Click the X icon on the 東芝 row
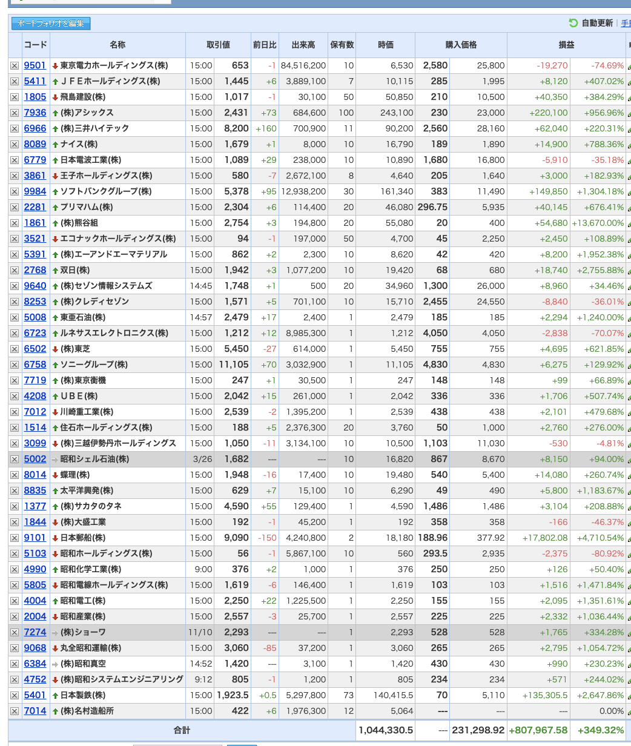 (15, 349)
